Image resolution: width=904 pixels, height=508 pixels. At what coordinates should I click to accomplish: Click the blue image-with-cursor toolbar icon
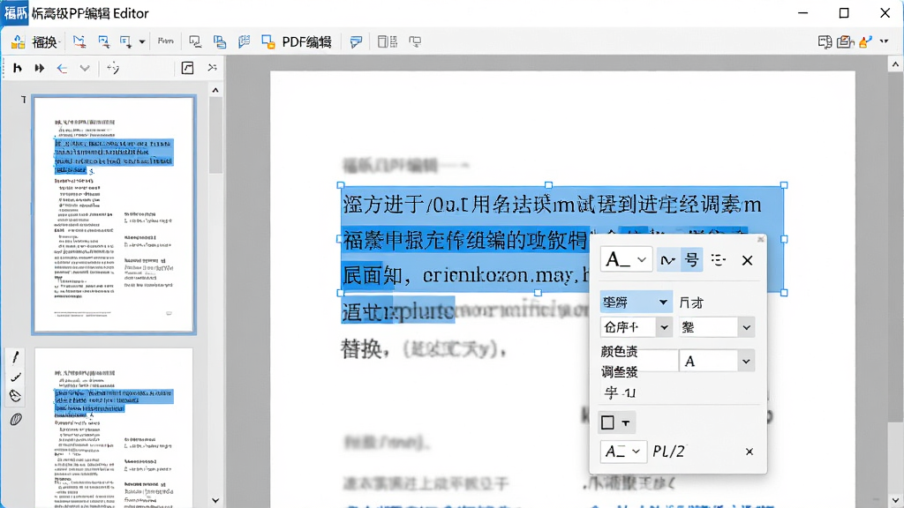coord(104,41)
